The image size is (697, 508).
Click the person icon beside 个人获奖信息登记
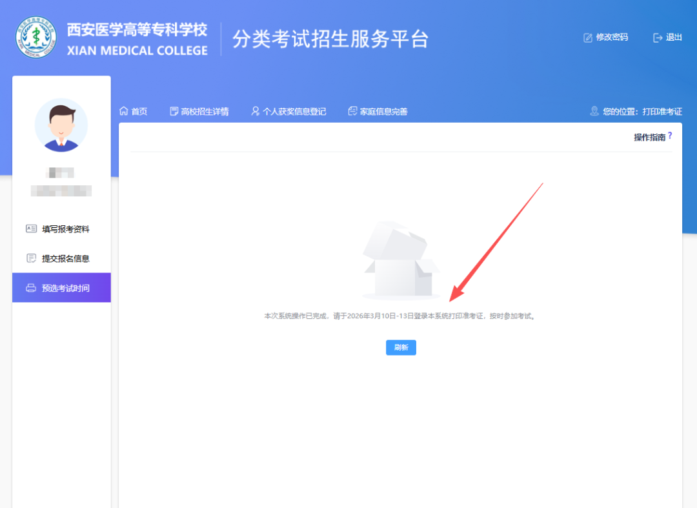[256, 111]
